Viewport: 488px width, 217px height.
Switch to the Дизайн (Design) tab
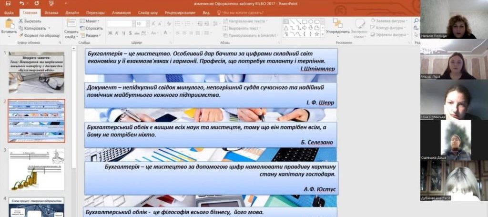click(x=72, y=13)
